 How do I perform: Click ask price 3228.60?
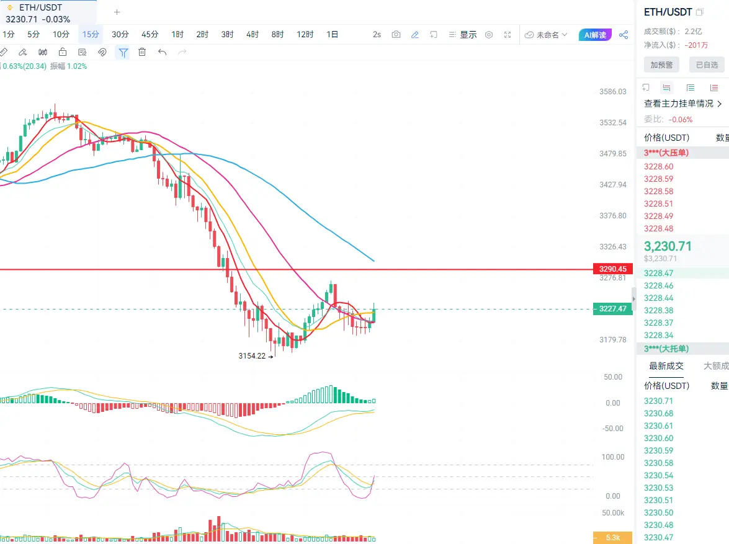[659, 166]
